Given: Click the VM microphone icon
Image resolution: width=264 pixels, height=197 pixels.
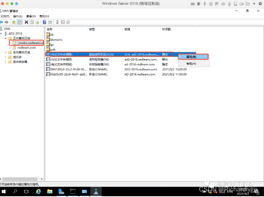Looking at the screenshot, I should click(x=229, y=4).
